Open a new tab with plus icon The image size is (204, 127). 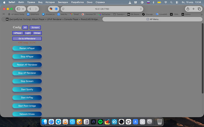[x=193, y=9]
